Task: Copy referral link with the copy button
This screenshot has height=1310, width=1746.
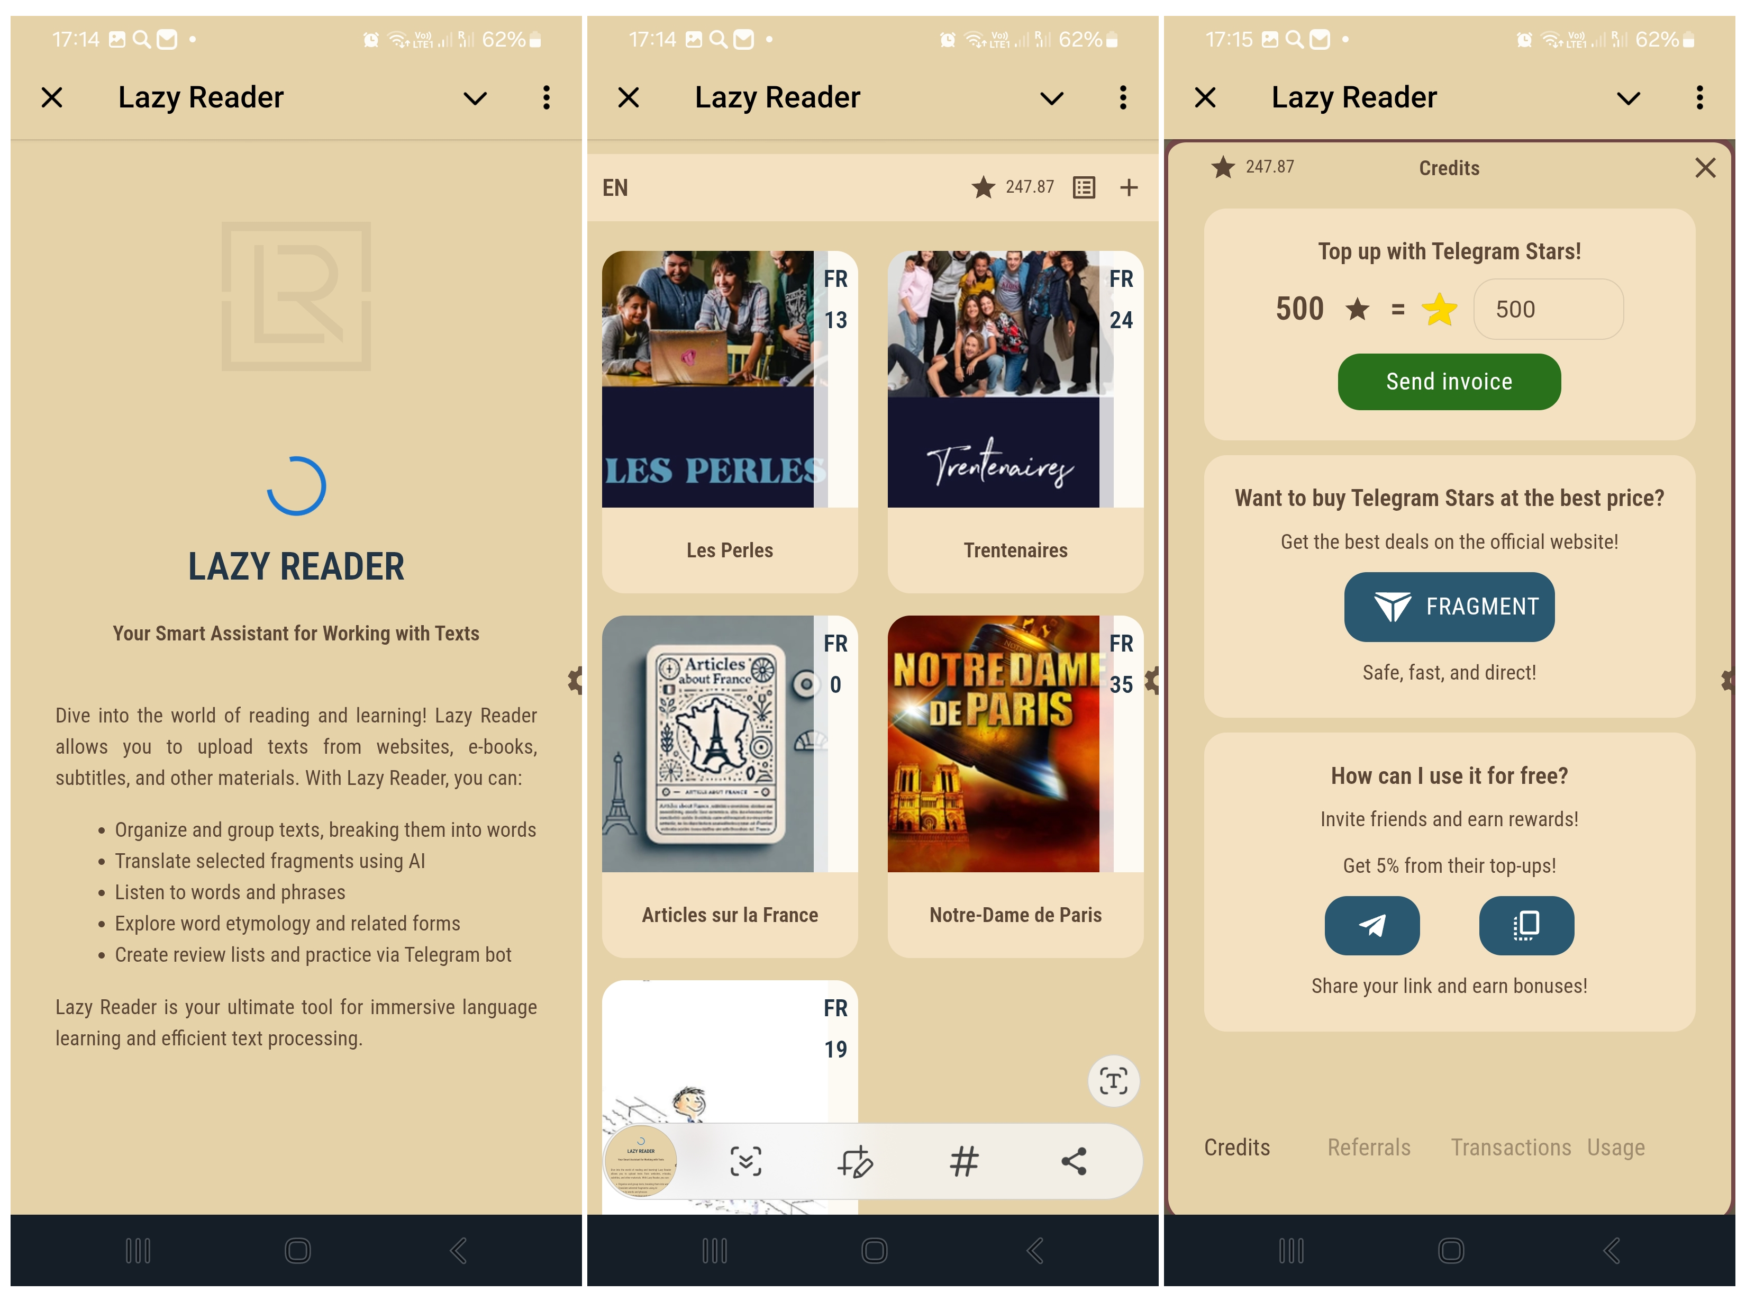Action: [1526, 925]
